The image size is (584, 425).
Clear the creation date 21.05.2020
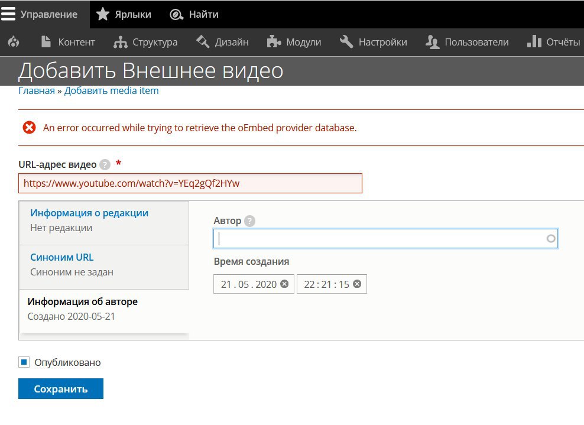(284, 284)
